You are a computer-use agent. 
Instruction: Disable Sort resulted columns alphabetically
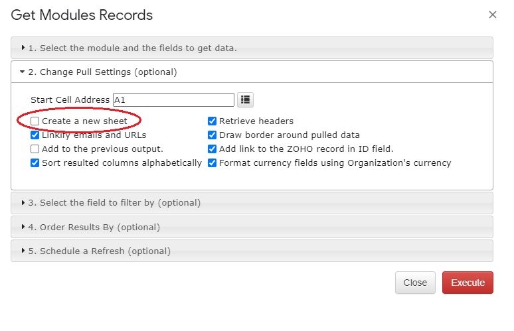tap(35, 163)
